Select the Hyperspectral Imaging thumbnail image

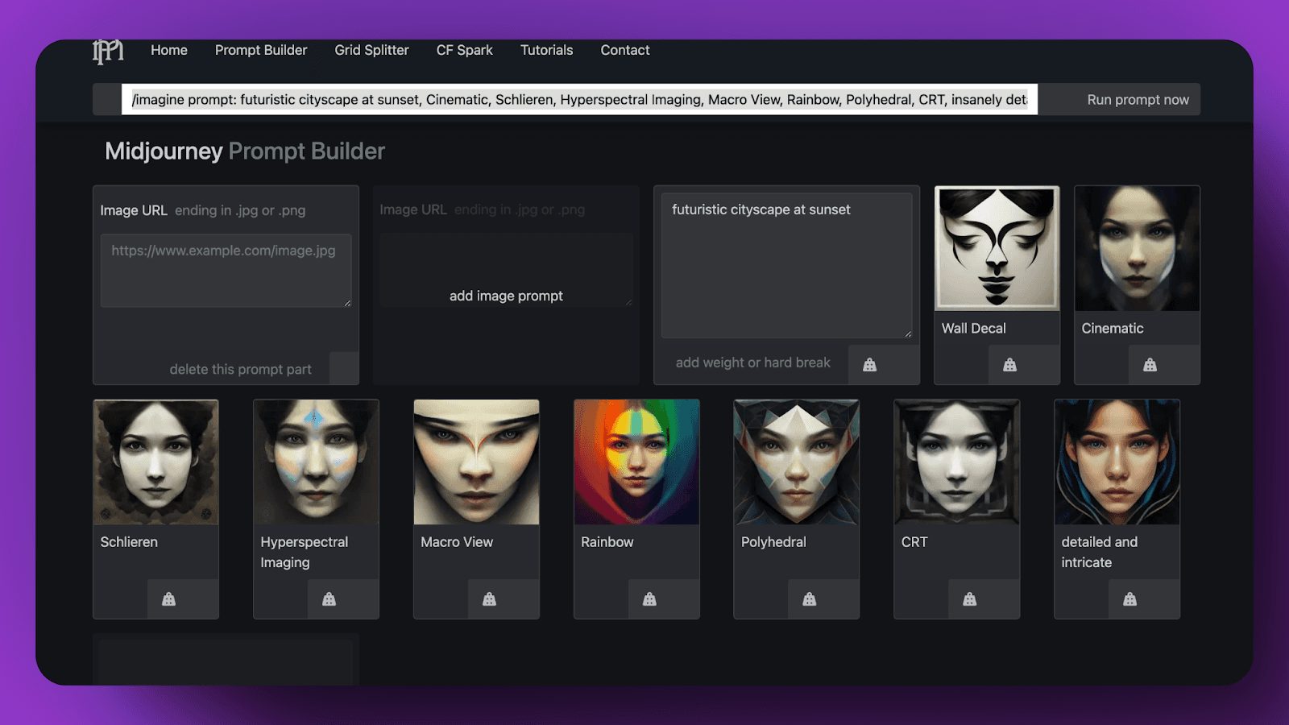click(x=316, y=462)
